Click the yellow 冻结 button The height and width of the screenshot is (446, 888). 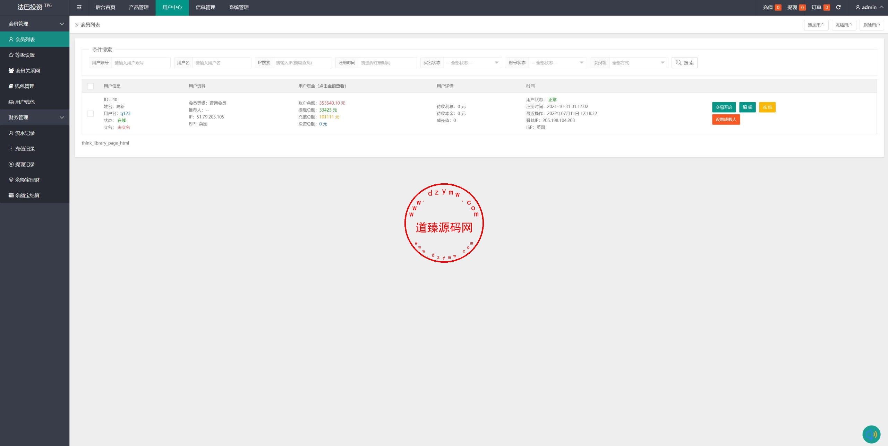coord(767,107)
